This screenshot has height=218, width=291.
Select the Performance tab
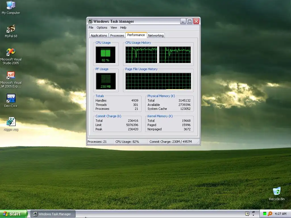(x=136, y=35)
